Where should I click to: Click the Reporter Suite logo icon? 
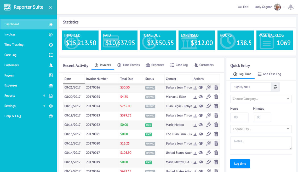[x=7, y=7]
